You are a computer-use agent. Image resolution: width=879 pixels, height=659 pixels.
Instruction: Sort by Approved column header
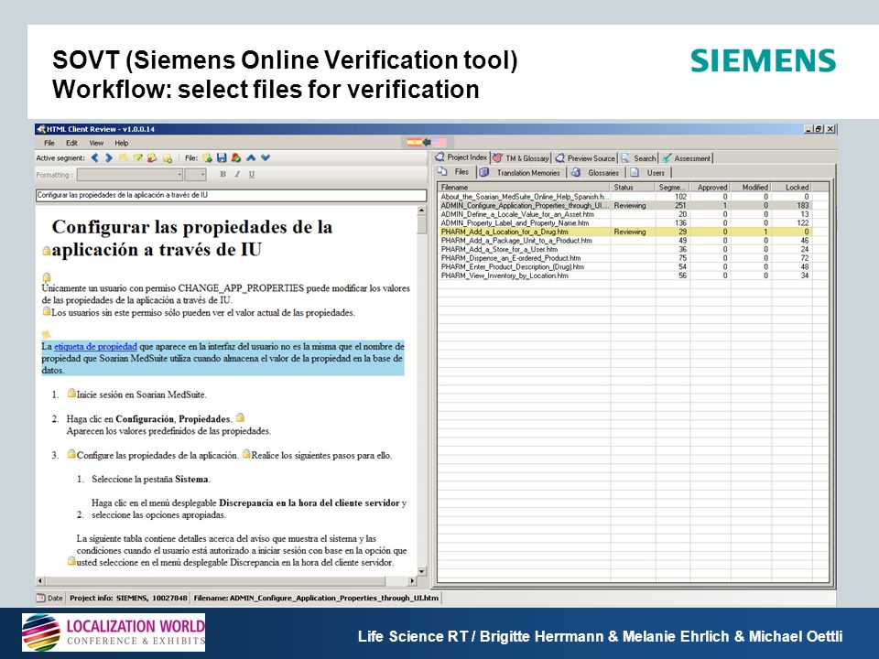[711, 187]
